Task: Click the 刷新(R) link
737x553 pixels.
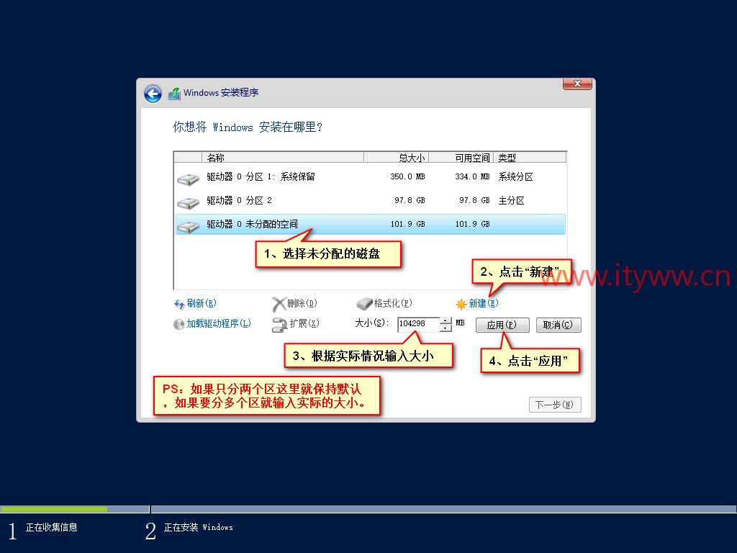Action: tap(202, 303)
